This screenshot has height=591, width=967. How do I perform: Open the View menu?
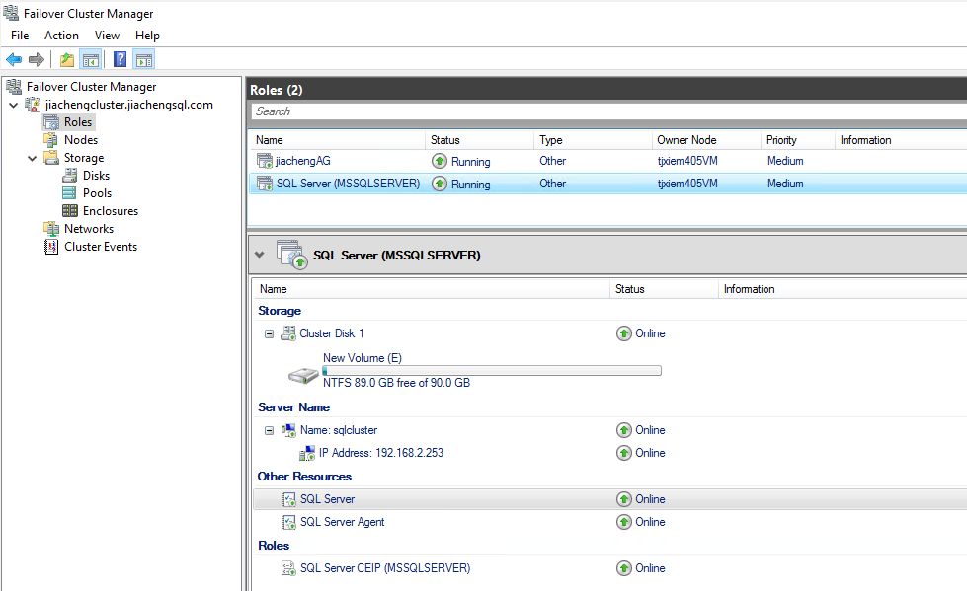click(x=107, y=36)
